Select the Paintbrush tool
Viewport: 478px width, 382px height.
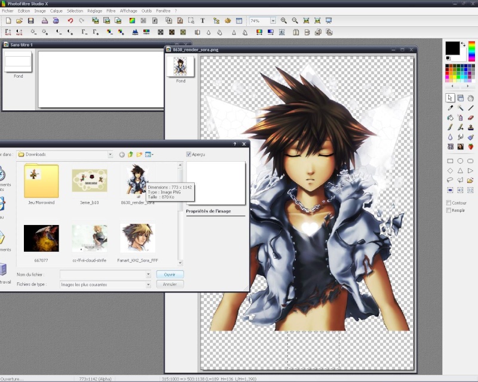pyautogui.click(x=450, y=127)
